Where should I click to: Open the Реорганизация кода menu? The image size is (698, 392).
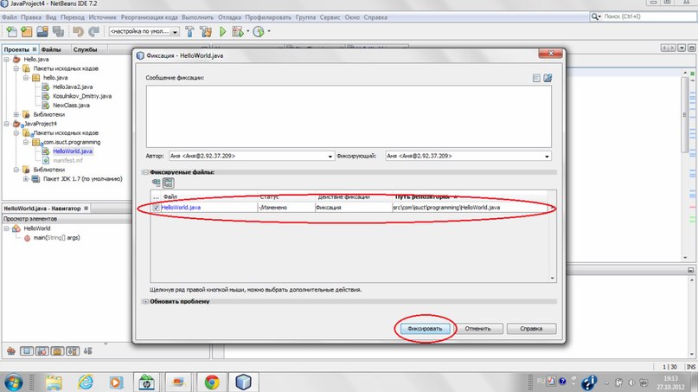click(x=149, y=17)
